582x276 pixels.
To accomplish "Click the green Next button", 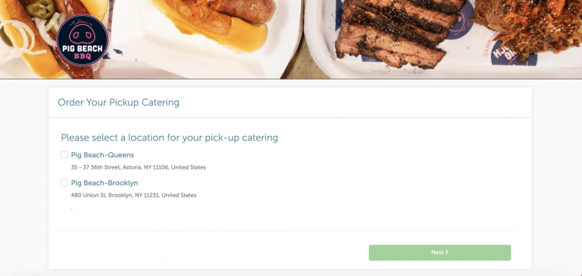I will (x=440, y=253).
